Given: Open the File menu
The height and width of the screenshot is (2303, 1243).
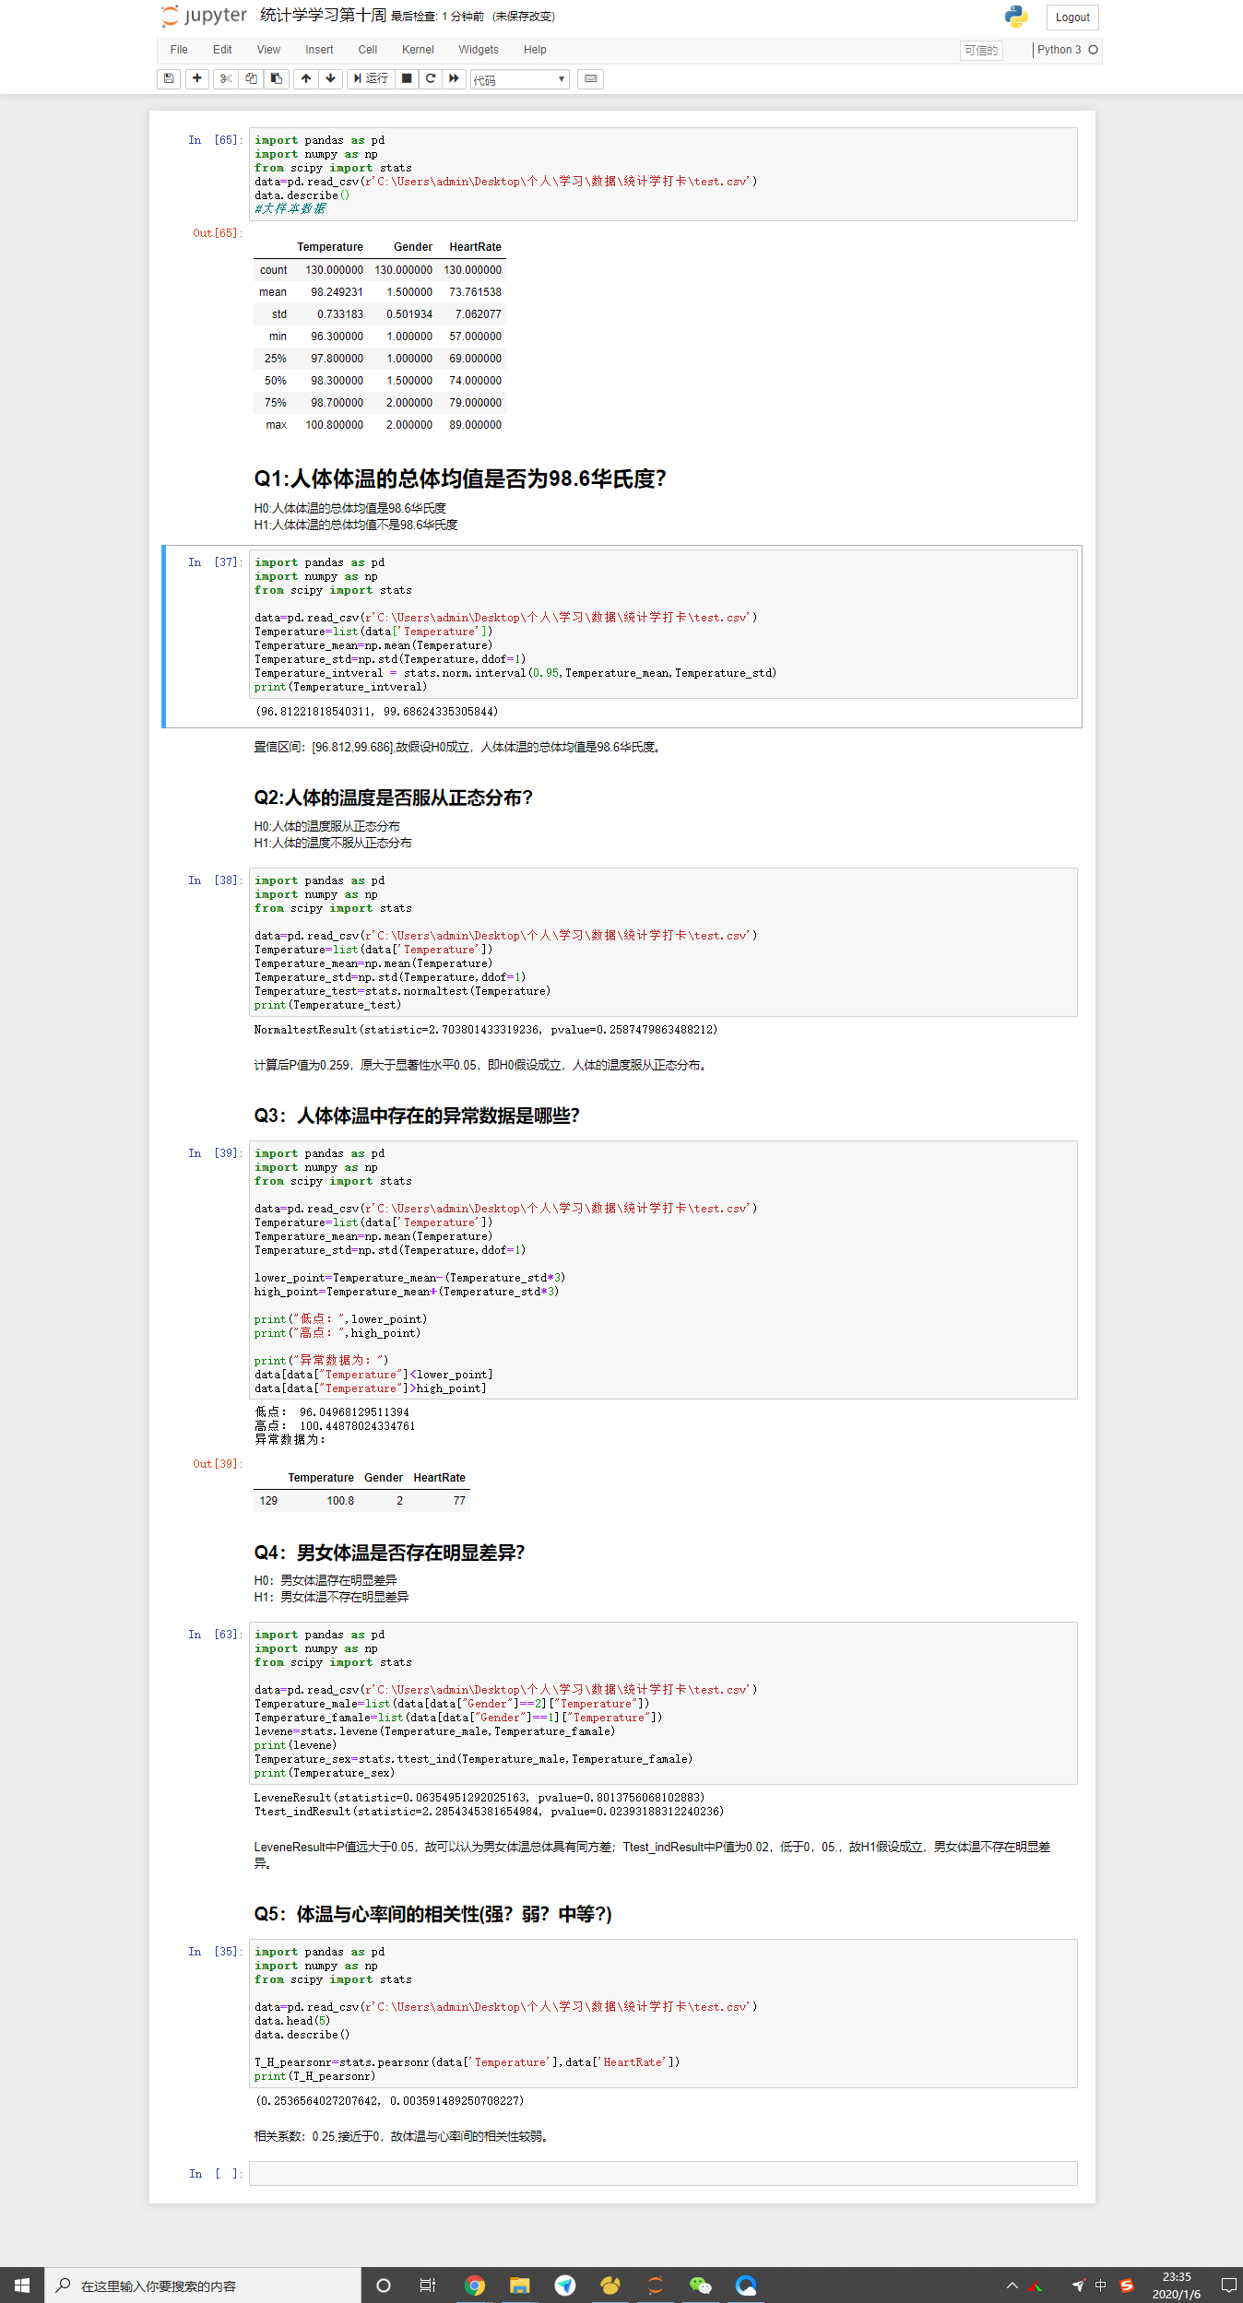Looking at the screenshot, I should [179, 50].
